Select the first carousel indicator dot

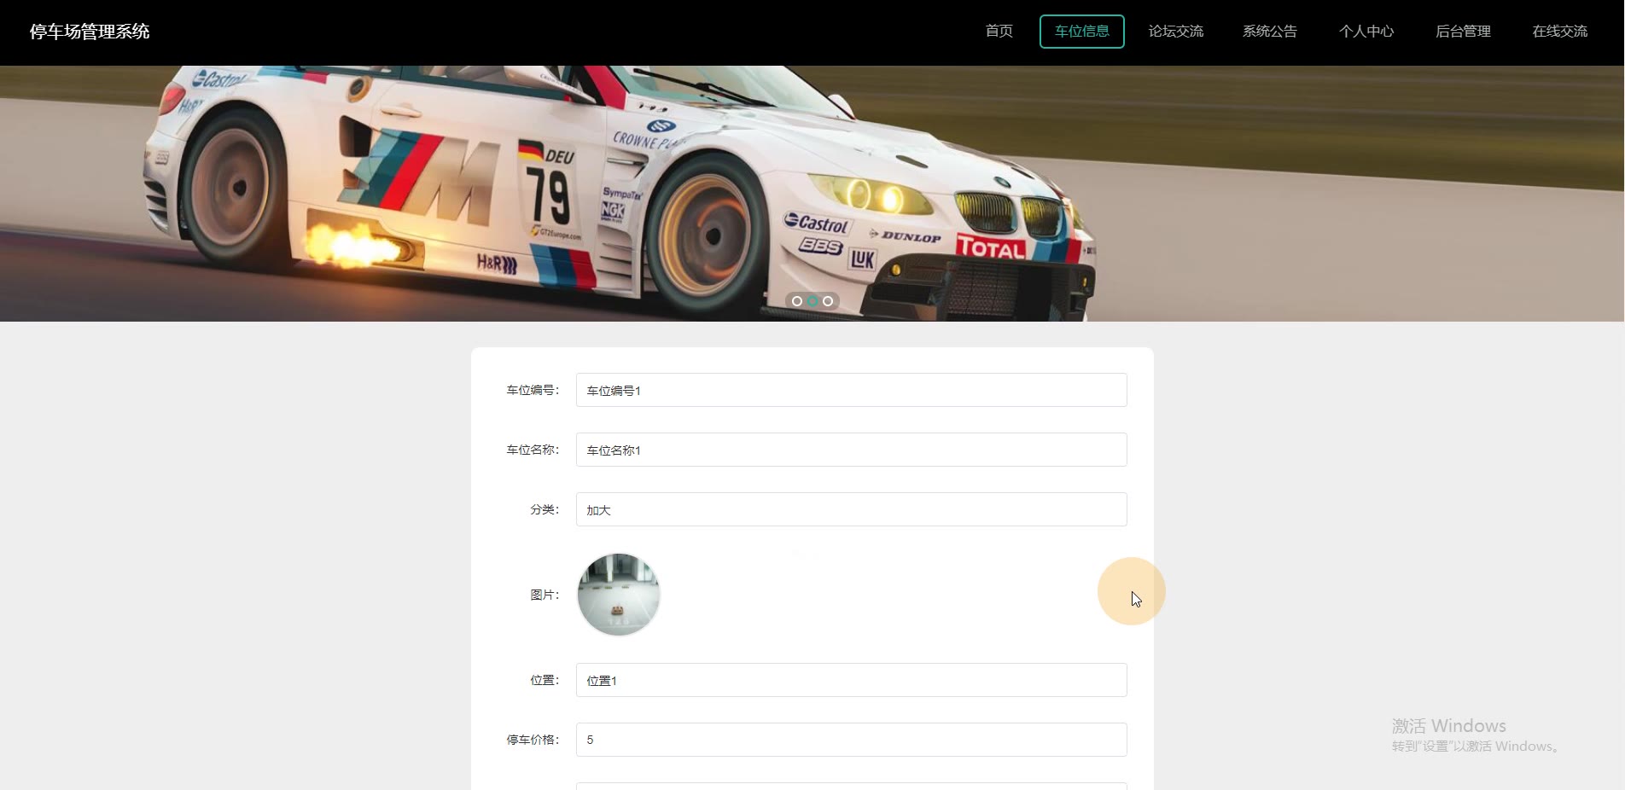point(797,301)
